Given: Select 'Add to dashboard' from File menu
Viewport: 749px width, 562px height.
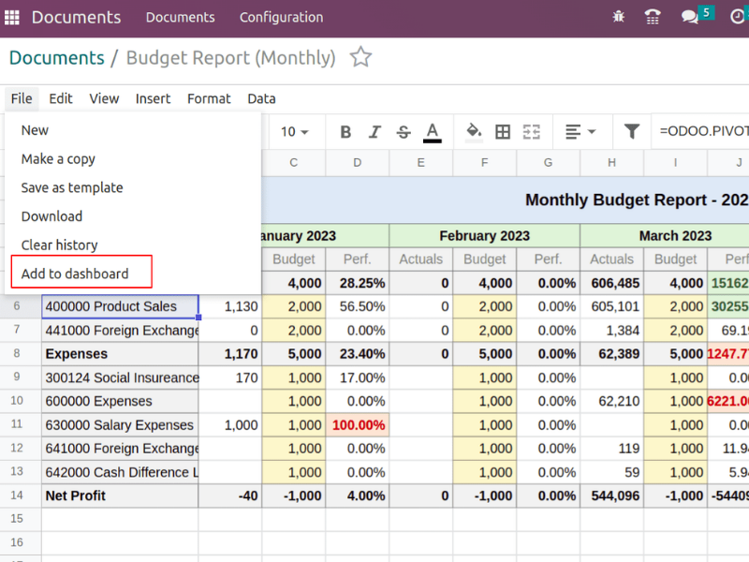Looking at the screenshot, I should pyautogui.click(x=75, y=274).
